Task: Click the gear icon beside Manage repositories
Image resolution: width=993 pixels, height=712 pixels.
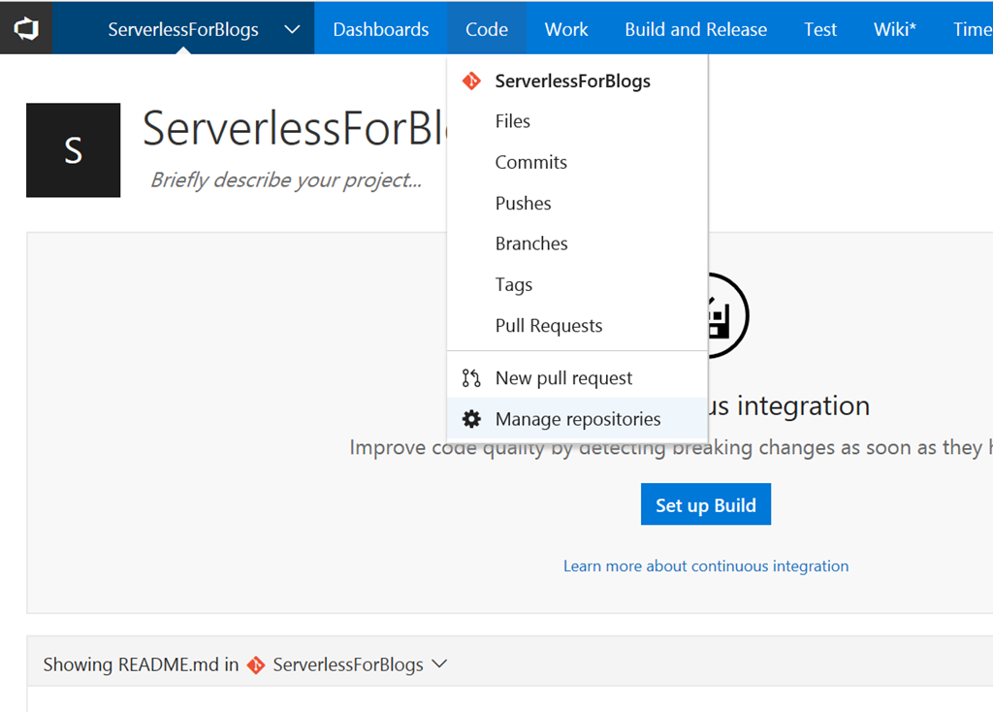Action: (x=471, y=419)
